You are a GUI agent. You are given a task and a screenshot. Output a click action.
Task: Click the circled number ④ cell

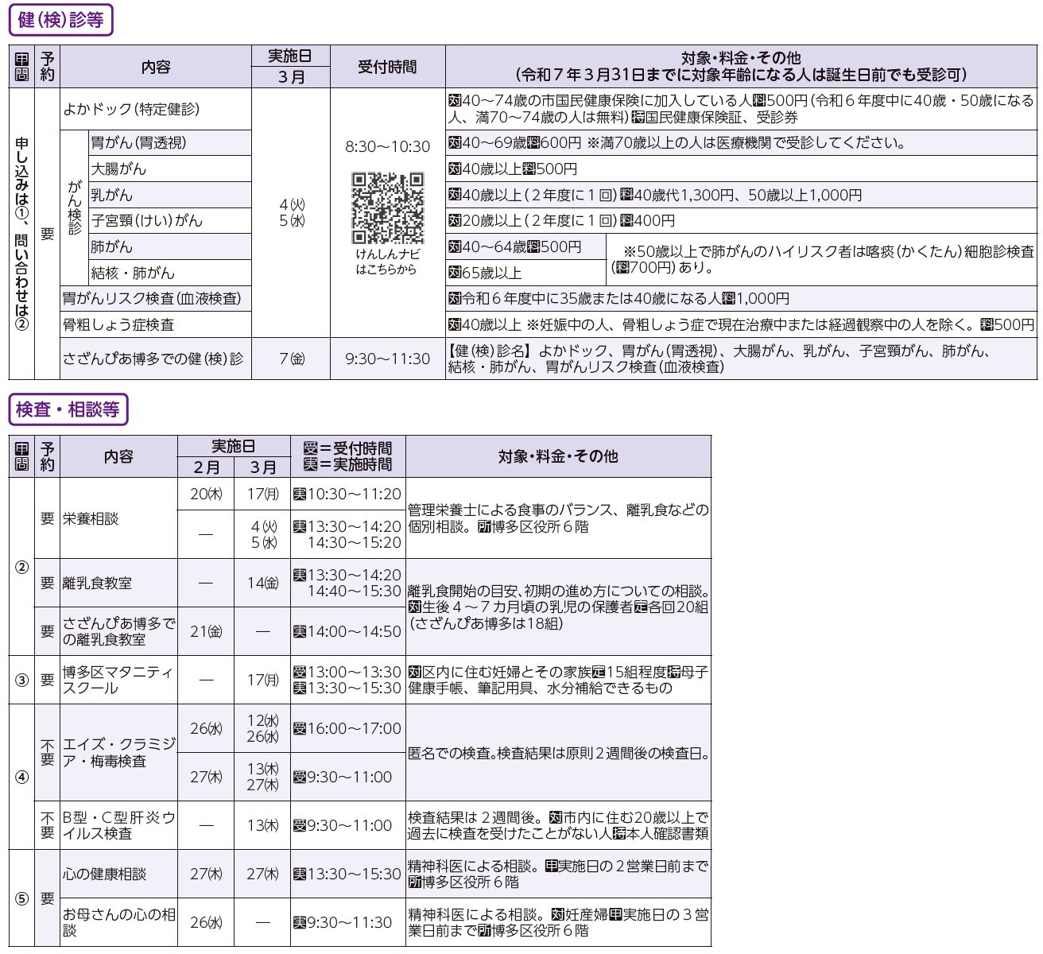point(21,777)
